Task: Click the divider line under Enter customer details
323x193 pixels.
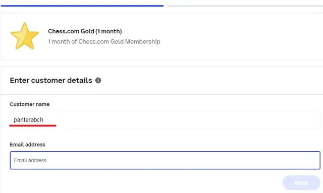Action: 162,94
